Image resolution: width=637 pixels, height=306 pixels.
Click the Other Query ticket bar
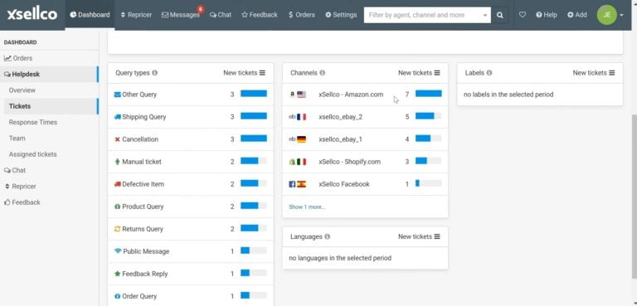[254, 94]
